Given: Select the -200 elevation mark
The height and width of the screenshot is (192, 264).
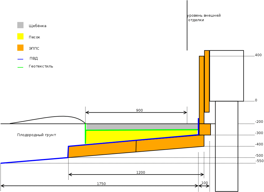Looking at the screenshot, I should click(x=259, y=122).
